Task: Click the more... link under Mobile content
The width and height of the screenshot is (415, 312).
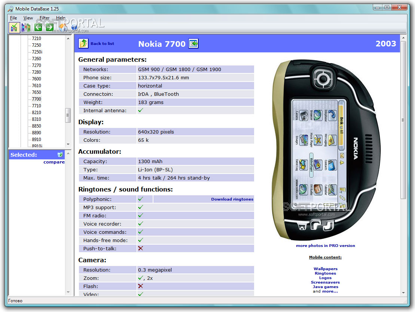Action: coord(330,291)
